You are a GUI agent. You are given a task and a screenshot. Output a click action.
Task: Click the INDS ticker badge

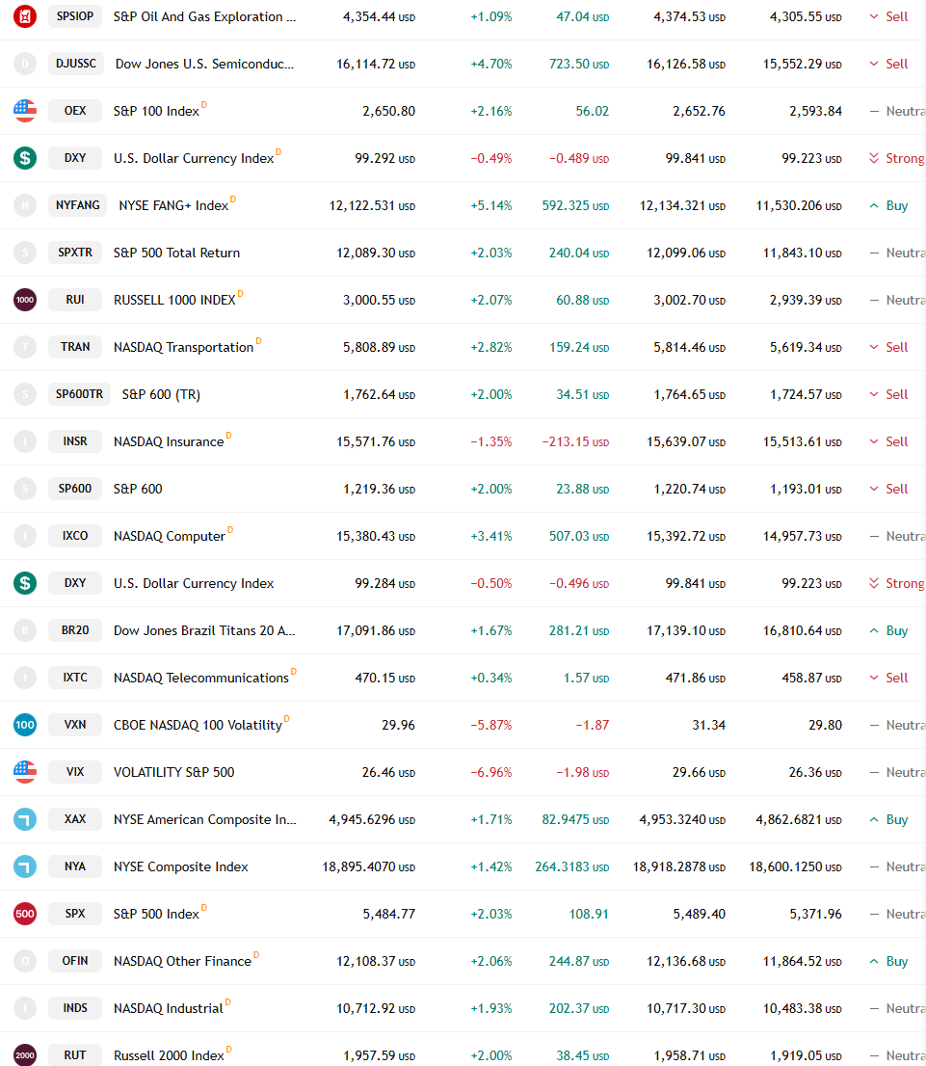pyautogui.click(x=75, y=1007)
